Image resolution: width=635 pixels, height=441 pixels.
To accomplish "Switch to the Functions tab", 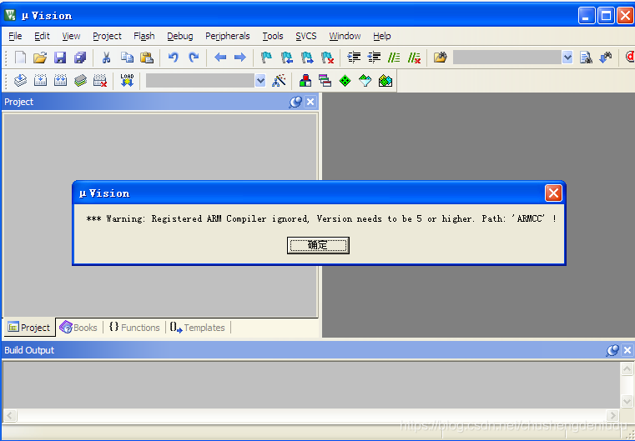I will tap(134, 328).
